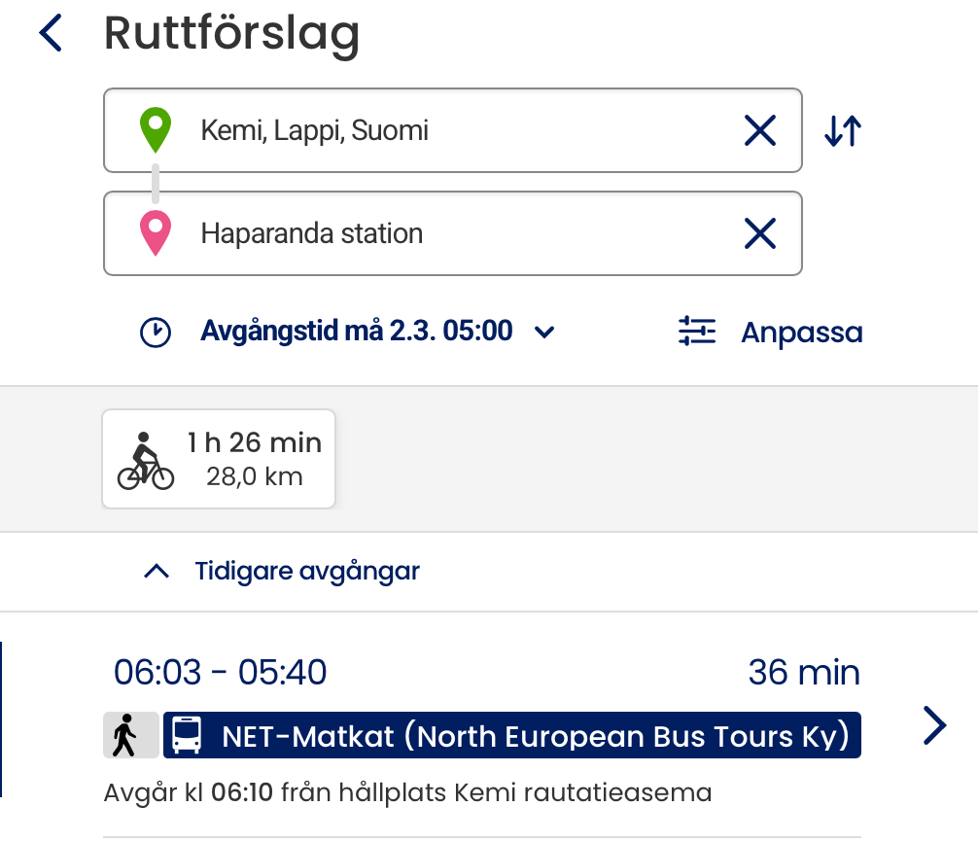This screenshot has width=978, height=842.
Task: Click the Anpassa text button
Action: click(801, 333)
